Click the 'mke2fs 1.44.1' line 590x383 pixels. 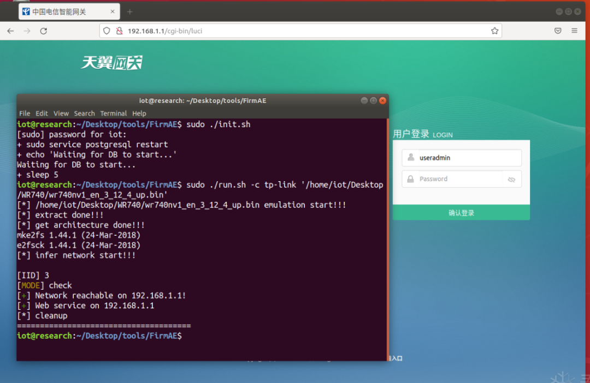tap(79, 235)
